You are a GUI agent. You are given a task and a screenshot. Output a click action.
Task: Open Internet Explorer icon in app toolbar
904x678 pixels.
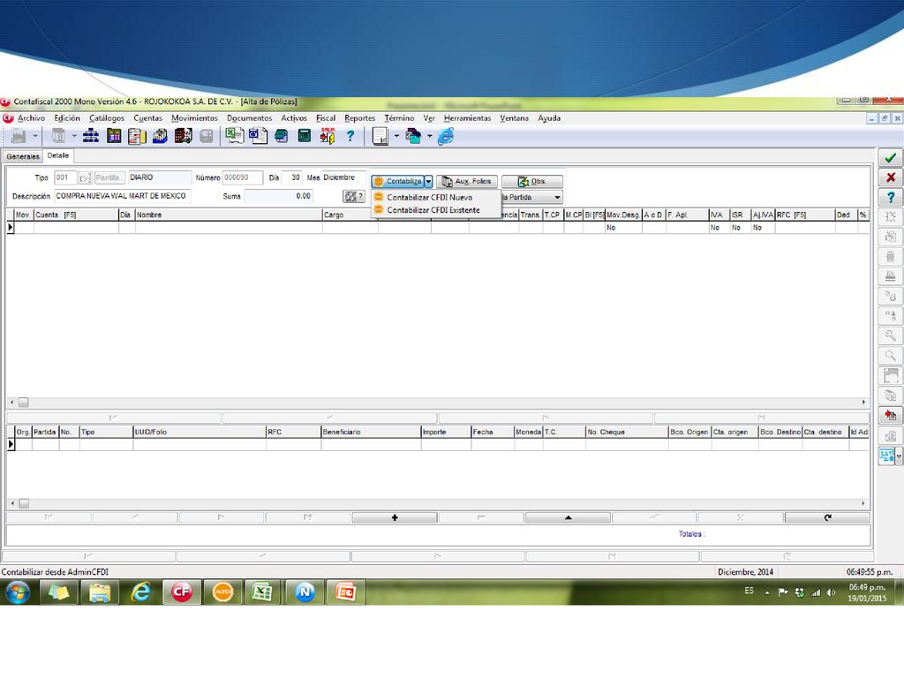tap(446, 137)
